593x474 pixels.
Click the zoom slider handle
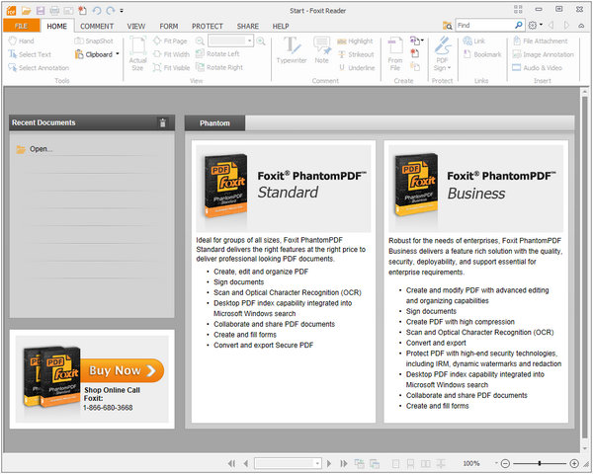pyautogui.click(x=540, y=463)
